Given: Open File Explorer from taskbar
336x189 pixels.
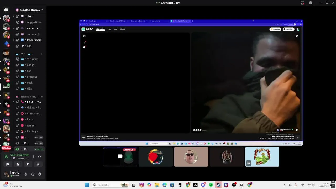Looking at the screenshot, I should click(157, 185).
